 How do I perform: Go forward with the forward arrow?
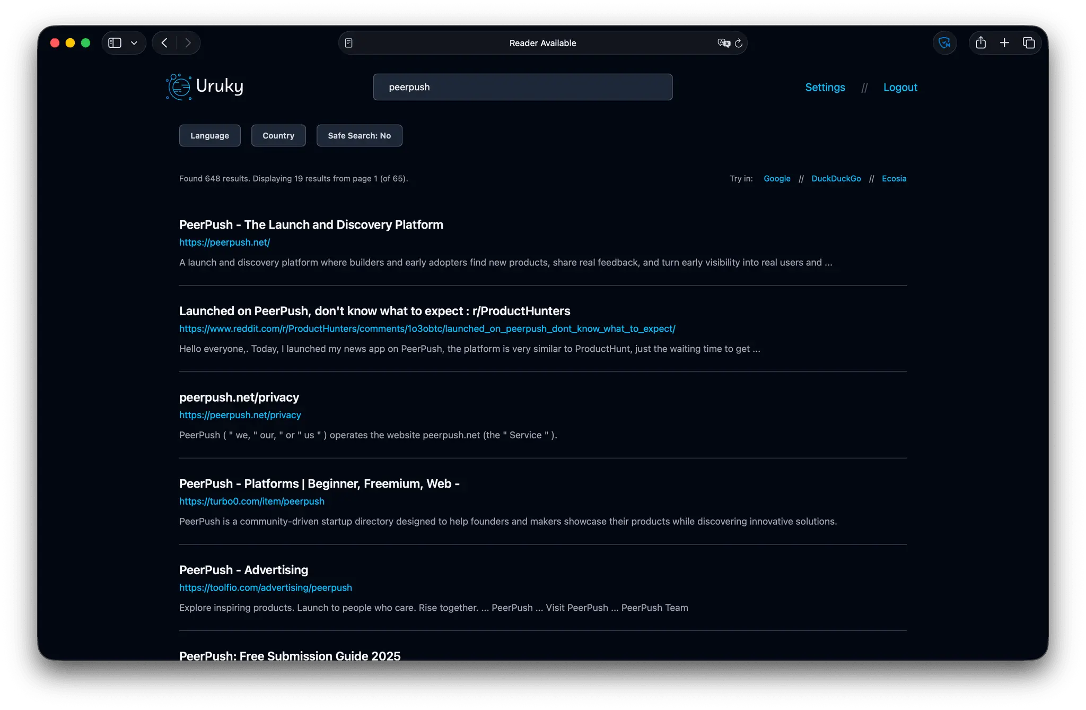pos(188,43)
